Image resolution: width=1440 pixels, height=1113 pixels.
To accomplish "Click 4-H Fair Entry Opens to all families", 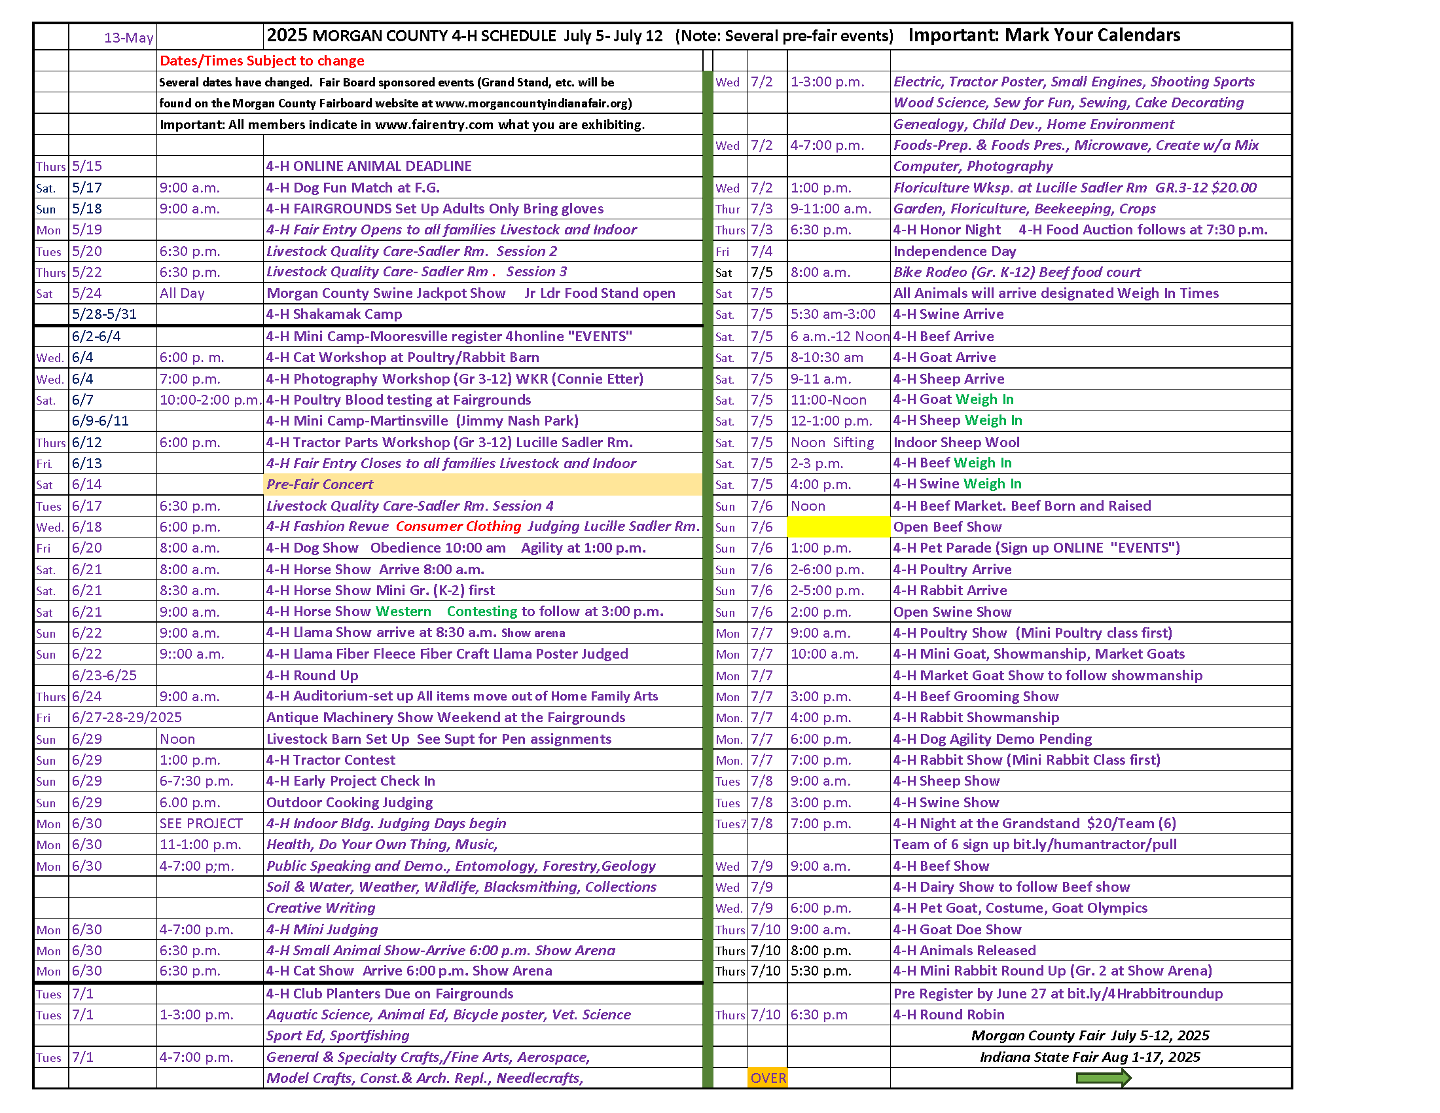I will pyautogui.click(x=451, y=229).
